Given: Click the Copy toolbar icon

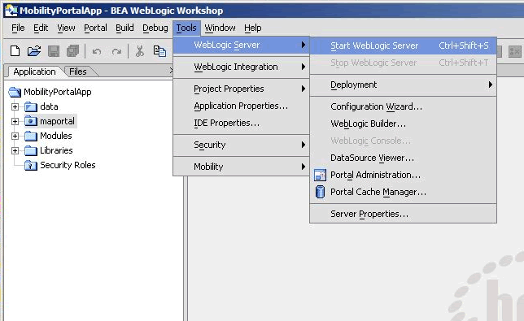Looking at the screenshot, I should pos(159,51).
